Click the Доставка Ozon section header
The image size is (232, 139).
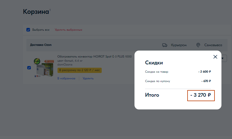click(41, 45)
